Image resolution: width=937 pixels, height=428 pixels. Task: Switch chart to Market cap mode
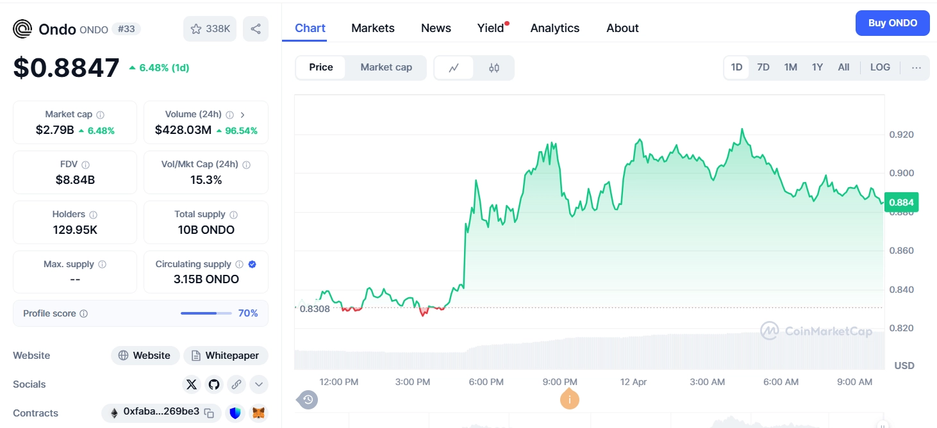pos(386,67)
